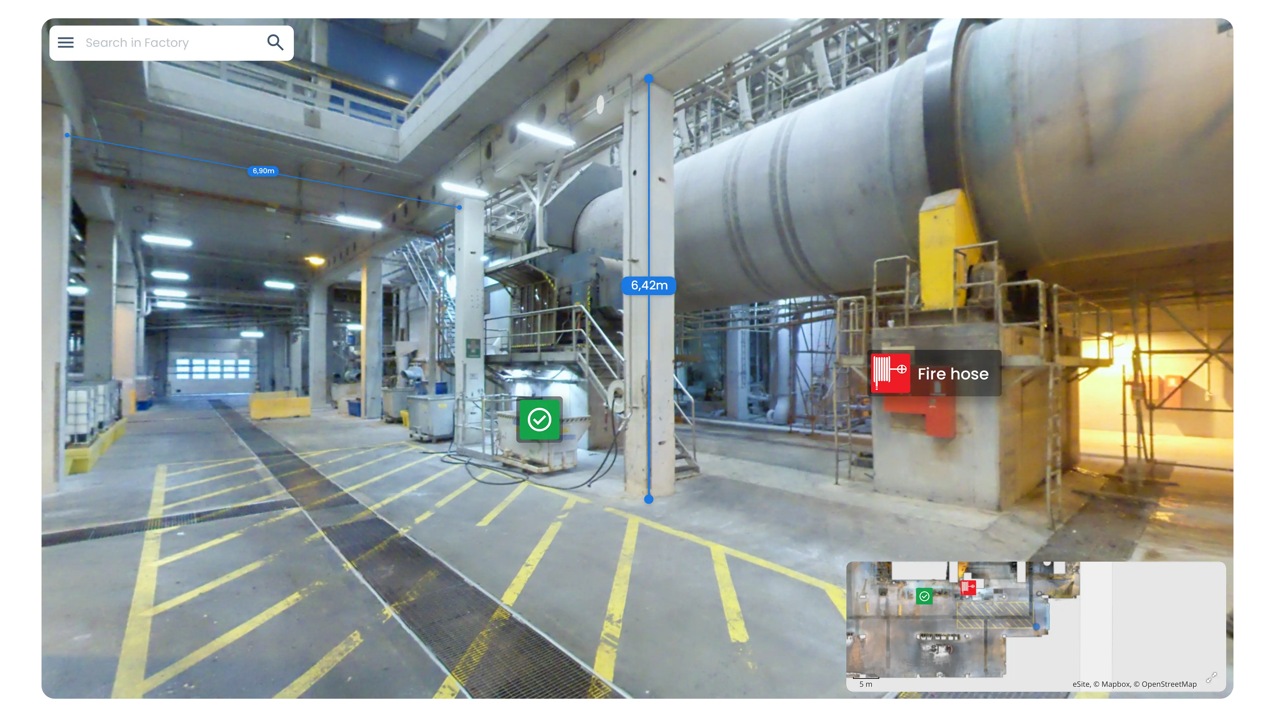
Task: Click the magnifying glass search icon
Action: 275,42
